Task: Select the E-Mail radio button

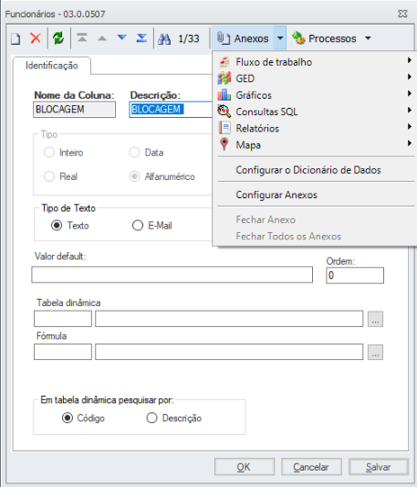Action: pos(138,225)
